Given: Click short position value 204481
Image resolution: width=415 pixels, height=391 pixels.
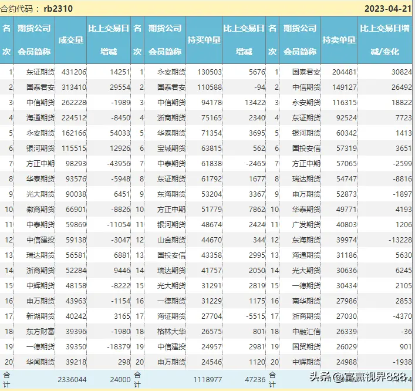Looking at the screenshot, I should coord(345,72).
